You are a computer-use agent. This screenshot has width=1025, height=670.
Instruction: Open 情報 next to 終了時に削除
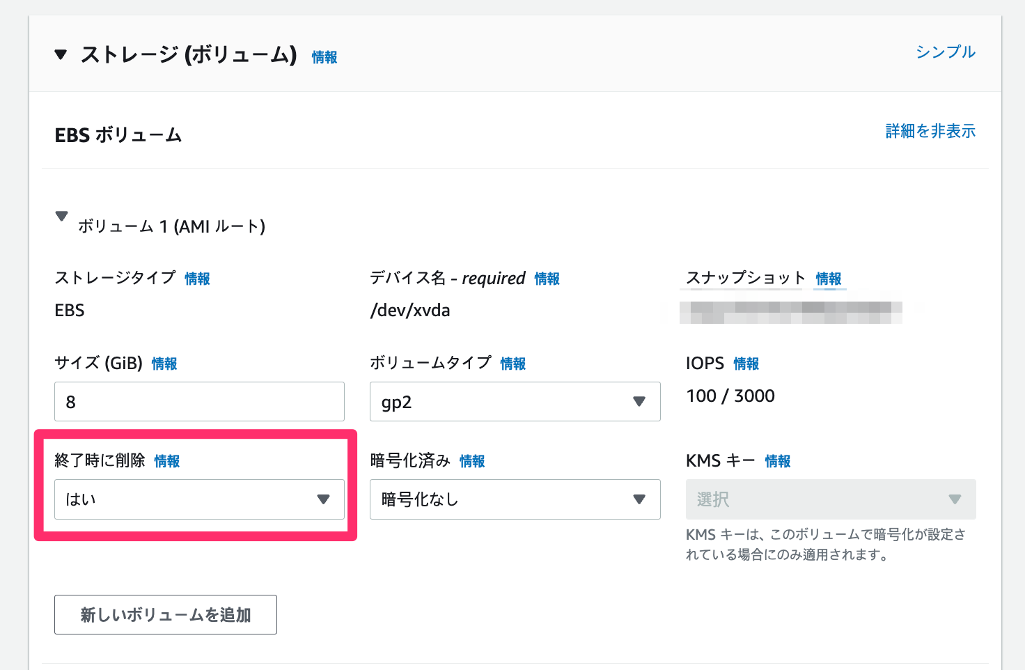tap(167, 460)
